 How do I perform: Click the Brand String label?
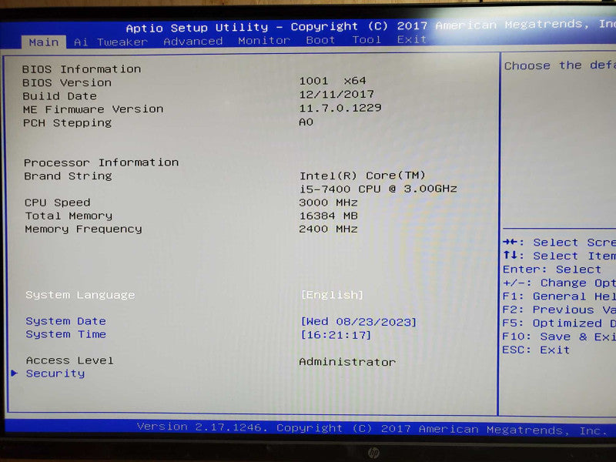tap(68, 176)
